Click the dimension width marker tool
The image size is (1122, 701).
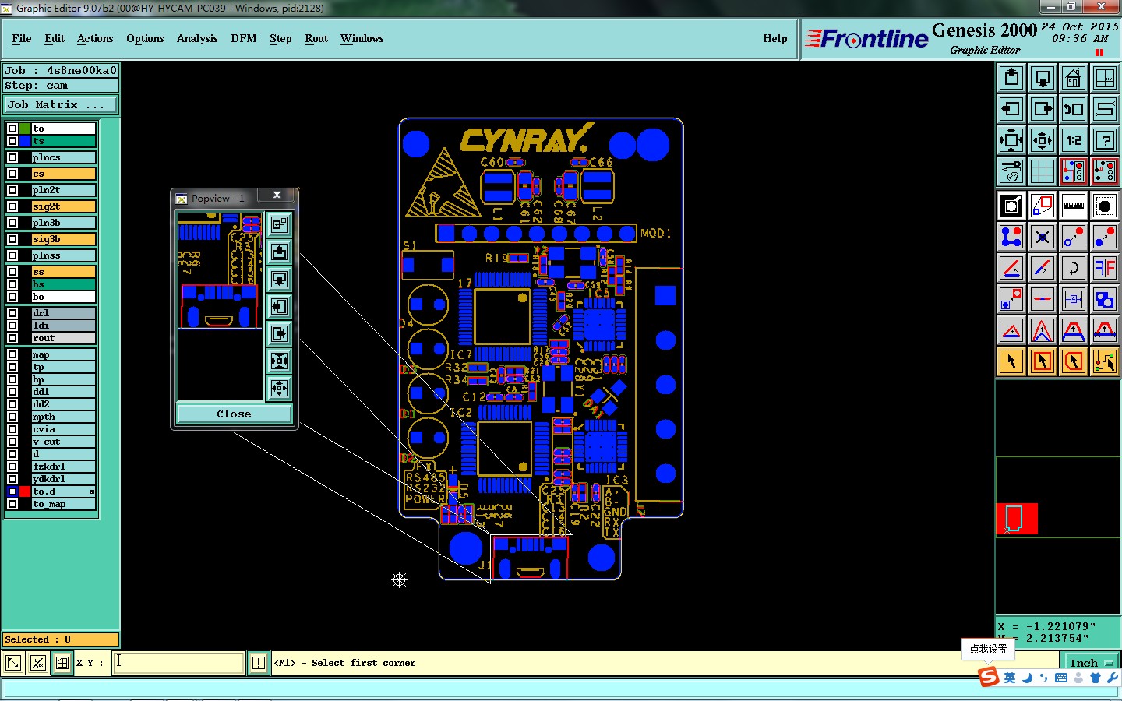1074,299
